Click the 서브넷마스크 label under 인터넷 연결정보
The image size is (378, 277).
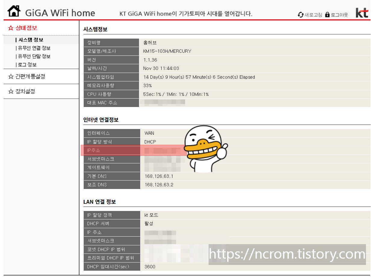pyautogui.click(x=101, y=159)
